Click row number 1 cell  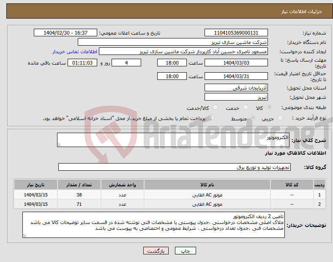pyautogui.click(x=319, y=195)
